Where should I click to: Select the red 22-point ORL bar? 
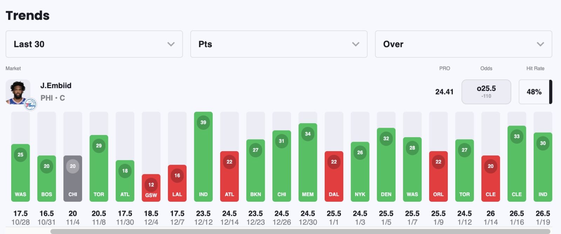pyautogui.click(x=438, y=176)
